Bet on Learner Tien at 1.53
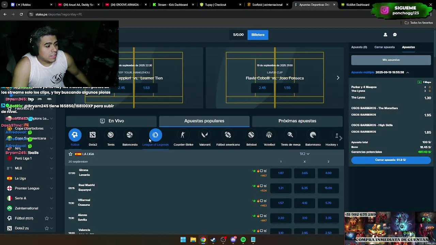This screenshot has height=245, width=436. coord(146,88)
